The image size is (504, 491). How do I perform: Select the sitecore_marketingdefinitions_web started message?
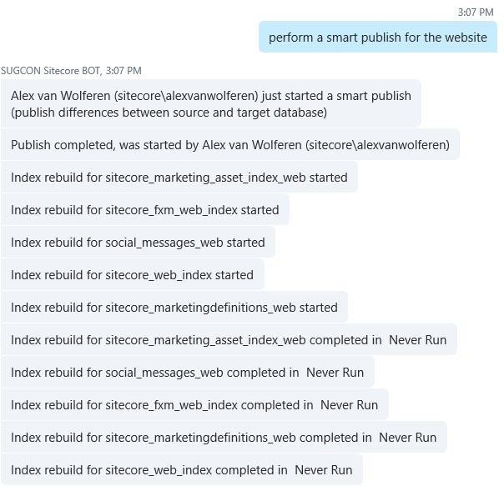174,308
